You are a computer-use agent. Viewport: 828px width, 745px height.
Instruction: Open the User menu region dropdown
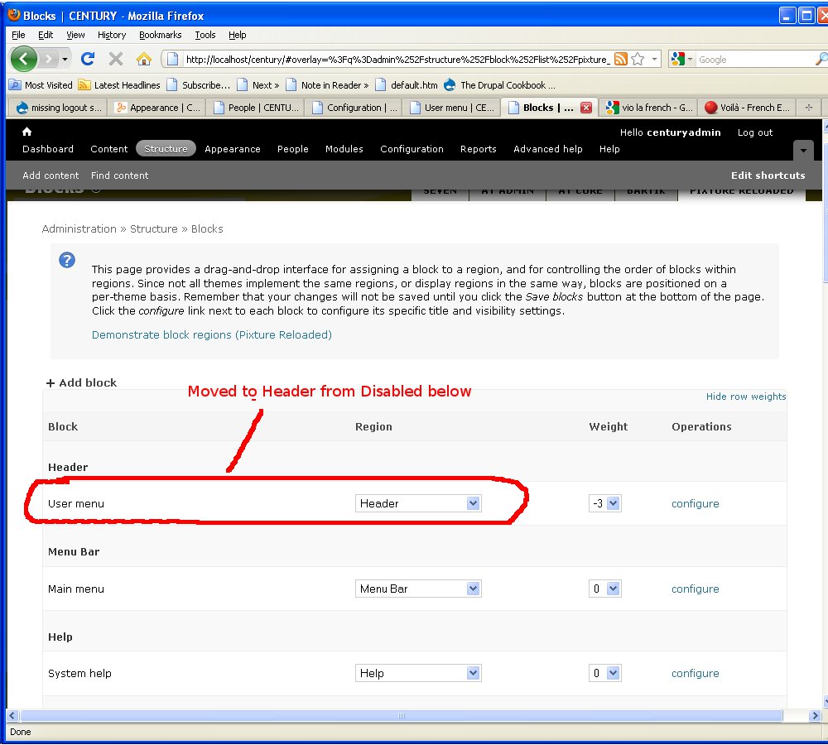click(x=418, y=503)
